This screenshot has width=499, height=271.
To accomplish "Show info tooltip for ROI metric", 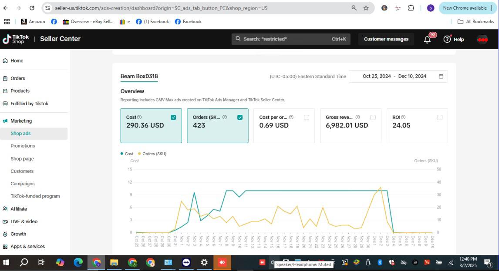I will [403, 117].
